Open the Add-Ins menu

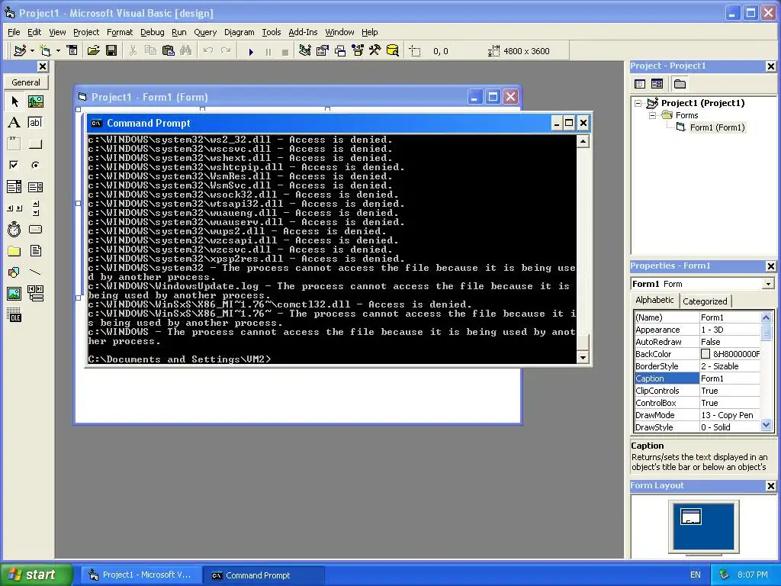click(303, 32)
